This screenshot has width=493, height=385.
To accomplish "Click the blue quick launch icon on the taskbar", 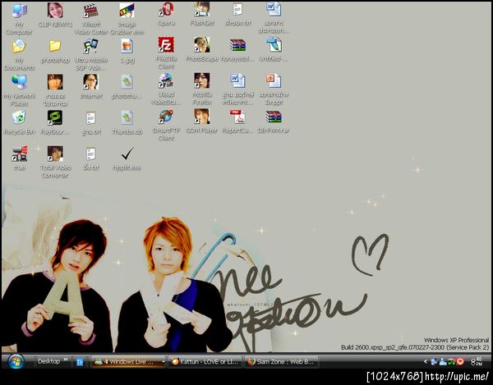I will (80, 362).
